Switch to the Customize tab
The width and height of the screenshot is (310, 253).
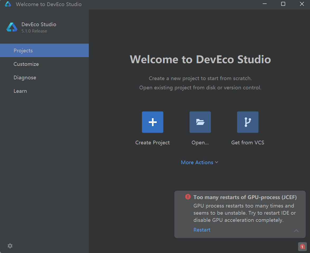[44, 64]
